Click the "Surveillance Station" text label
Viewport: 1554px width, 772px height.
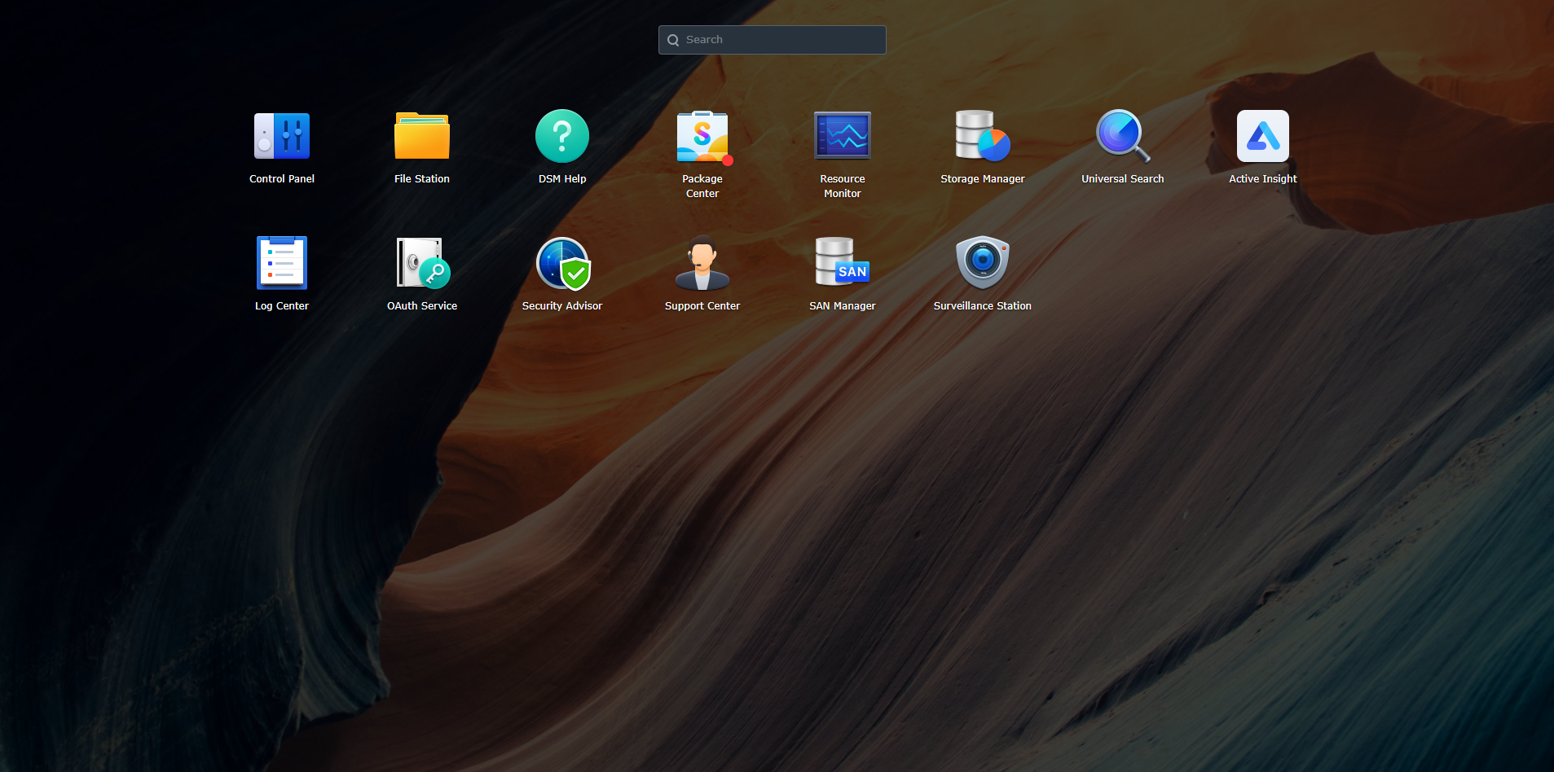coord(982,306)
